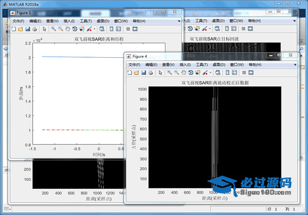Click Print icon in Figure 1 toolbar
Screen dimensions: 308x215
coord(34,29)
